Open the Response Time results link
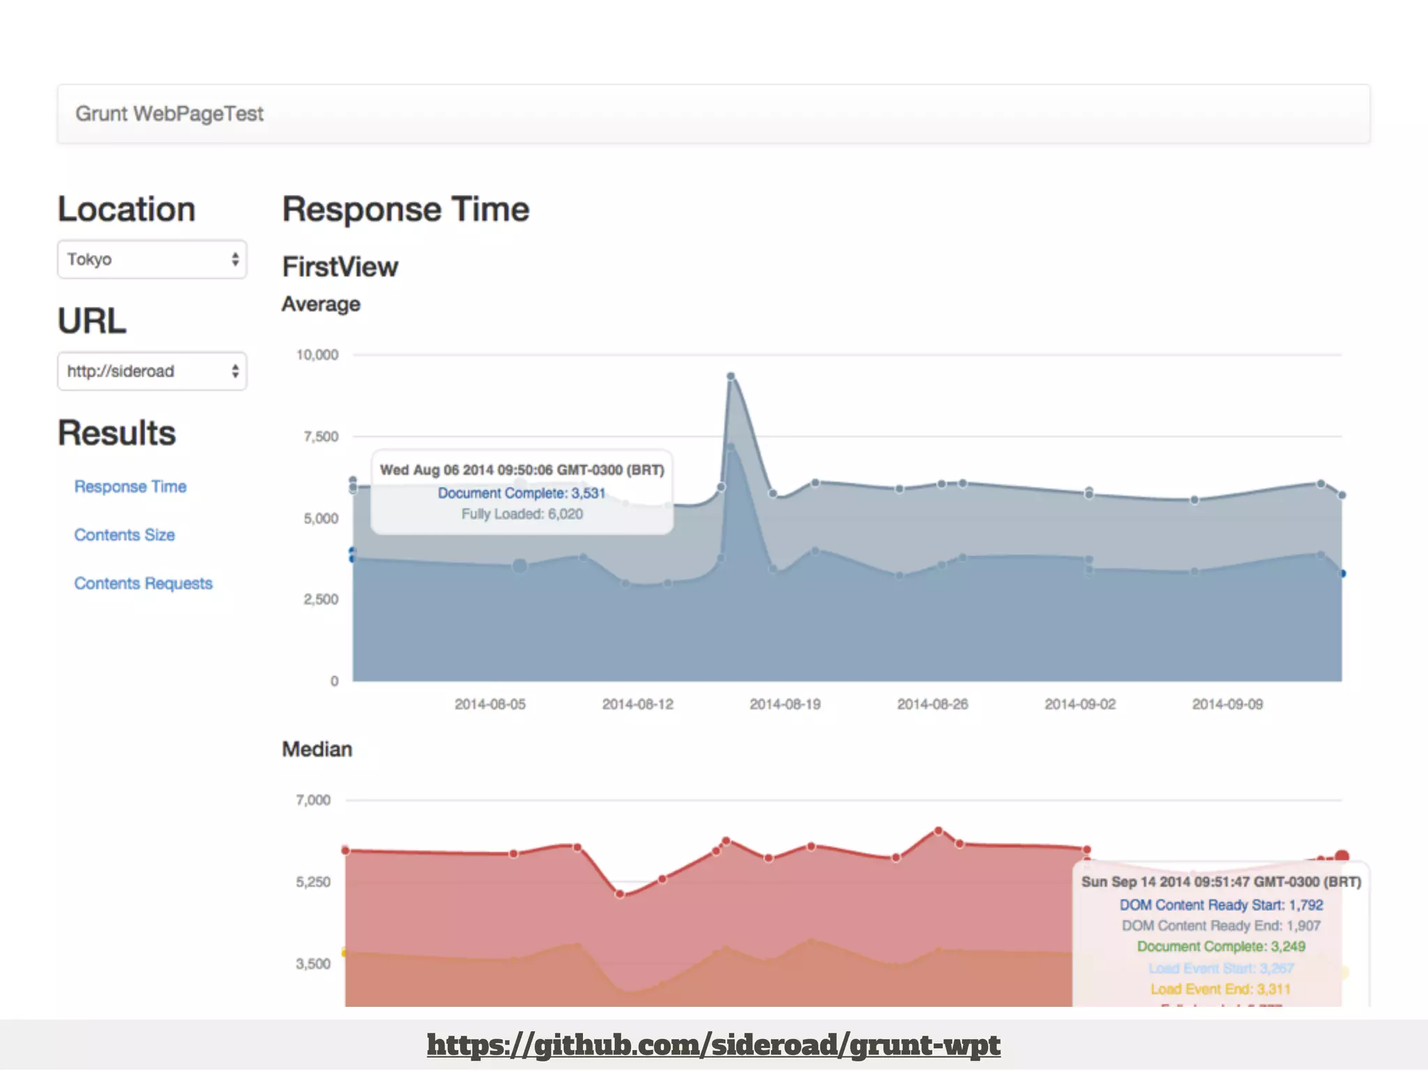This screenshot has width=1428, height=1071. pyautogui.click(x=130, y=487)
